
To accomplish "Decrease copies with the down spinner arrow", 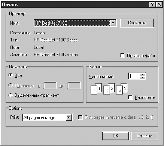I will tap(142, 78).
